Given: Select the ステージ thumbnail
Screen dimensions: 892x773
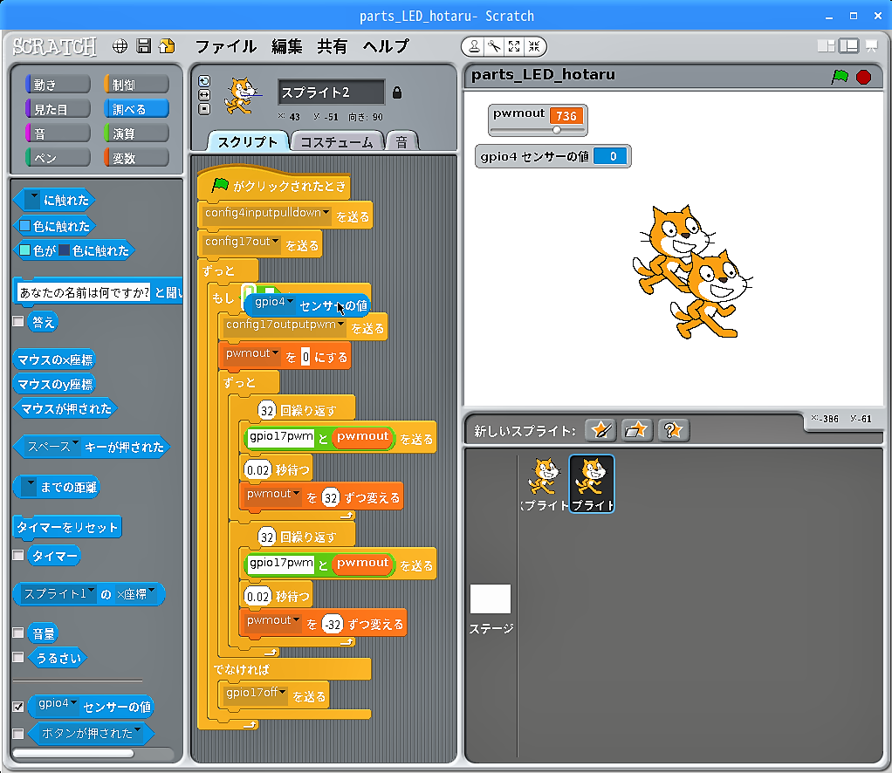Looking at the screenshot, I should point(491,609).
